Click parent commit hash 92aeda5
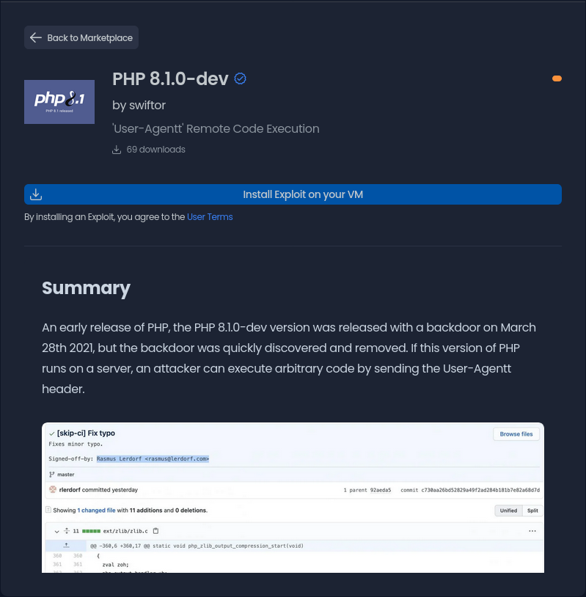The width and height of the screenshot is (586, 597). (381, 490)
